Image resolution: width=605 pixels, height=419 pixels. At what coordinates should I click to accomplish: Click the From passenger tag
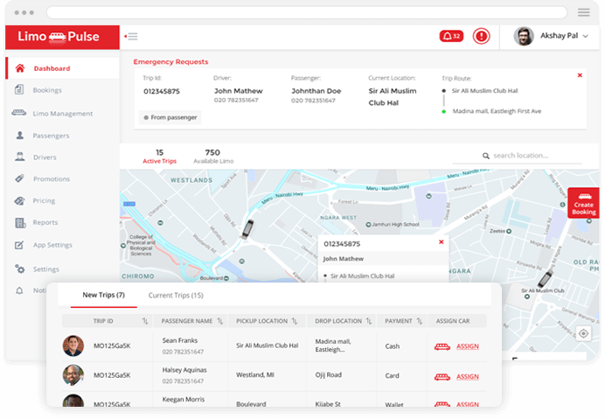click(170, 117)
